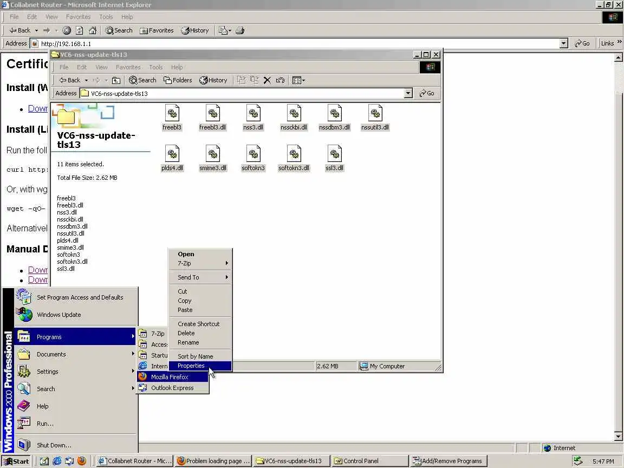Click the Print icon in Internet Explorer toolbar
Viewport: 624px width, 468px height.
[x=240, y=30]
